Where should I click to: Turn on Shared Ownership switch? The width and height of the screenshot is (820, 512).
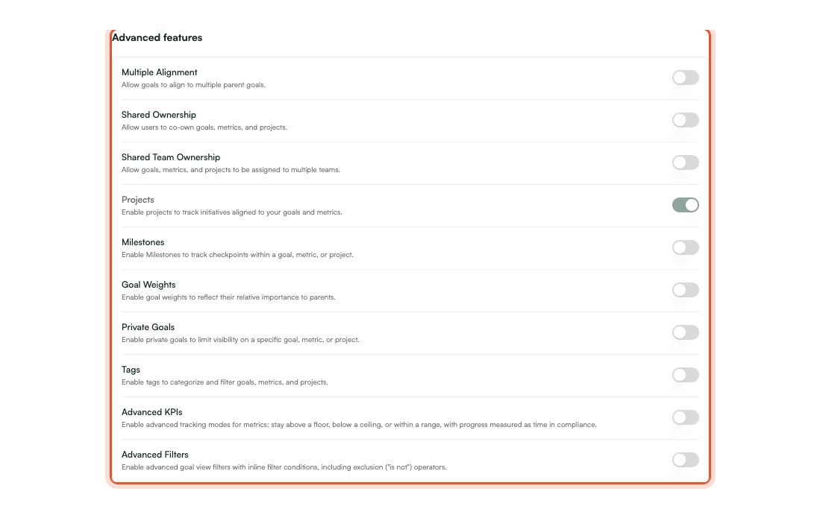point(685,120)
